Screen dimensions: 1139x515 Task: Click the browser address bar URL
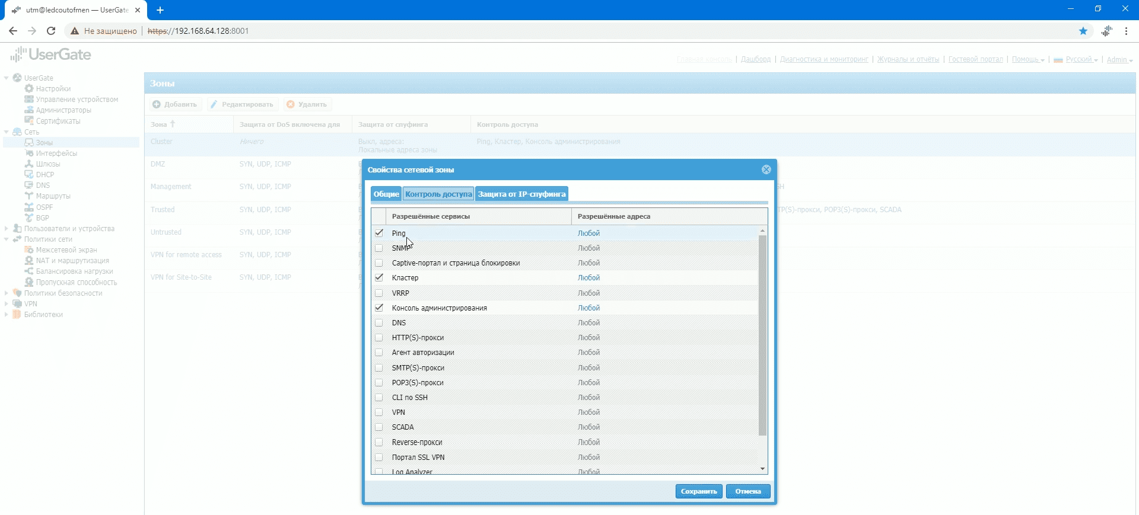(198, 31)
